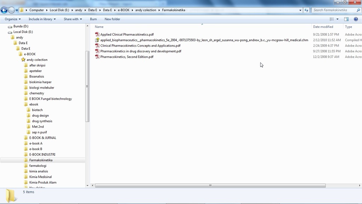Image resolution: width=362 pixels, height=204 pixels.
Task: Open Include in library menu
Action: click(42, 19)
